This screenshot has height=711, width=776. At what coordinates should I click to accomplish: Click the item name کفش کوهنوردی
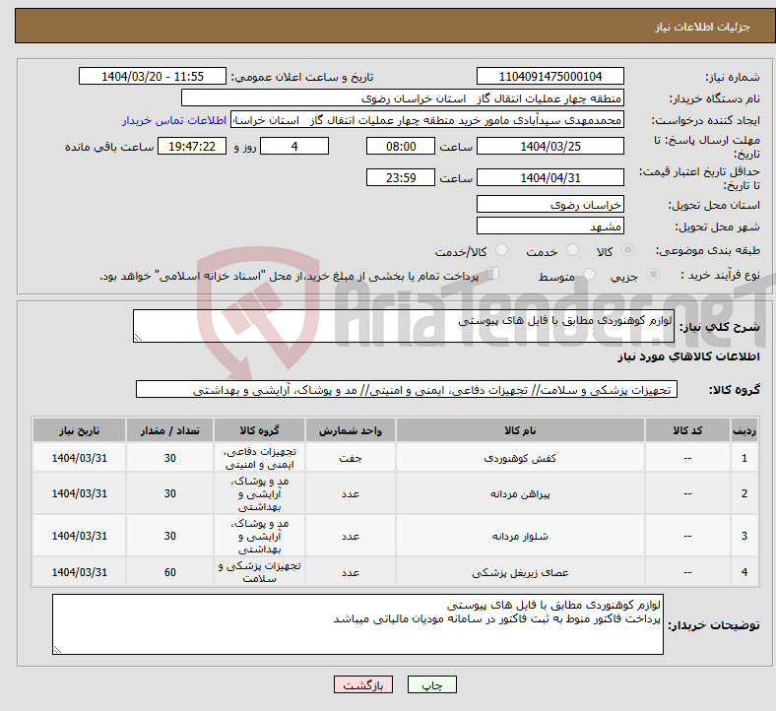[x=520, y=458]
